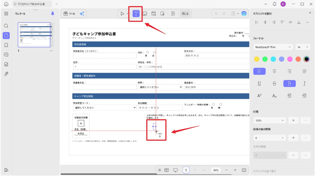315x176 pixels.
Task: Click the save icon
Action: [233, 14]
